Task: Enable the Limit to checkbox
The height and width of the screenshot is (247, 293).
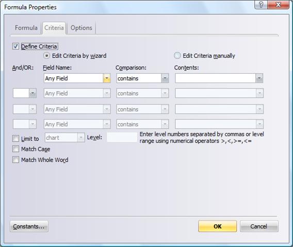Action: pyautogui.click(x=15, y=138)
